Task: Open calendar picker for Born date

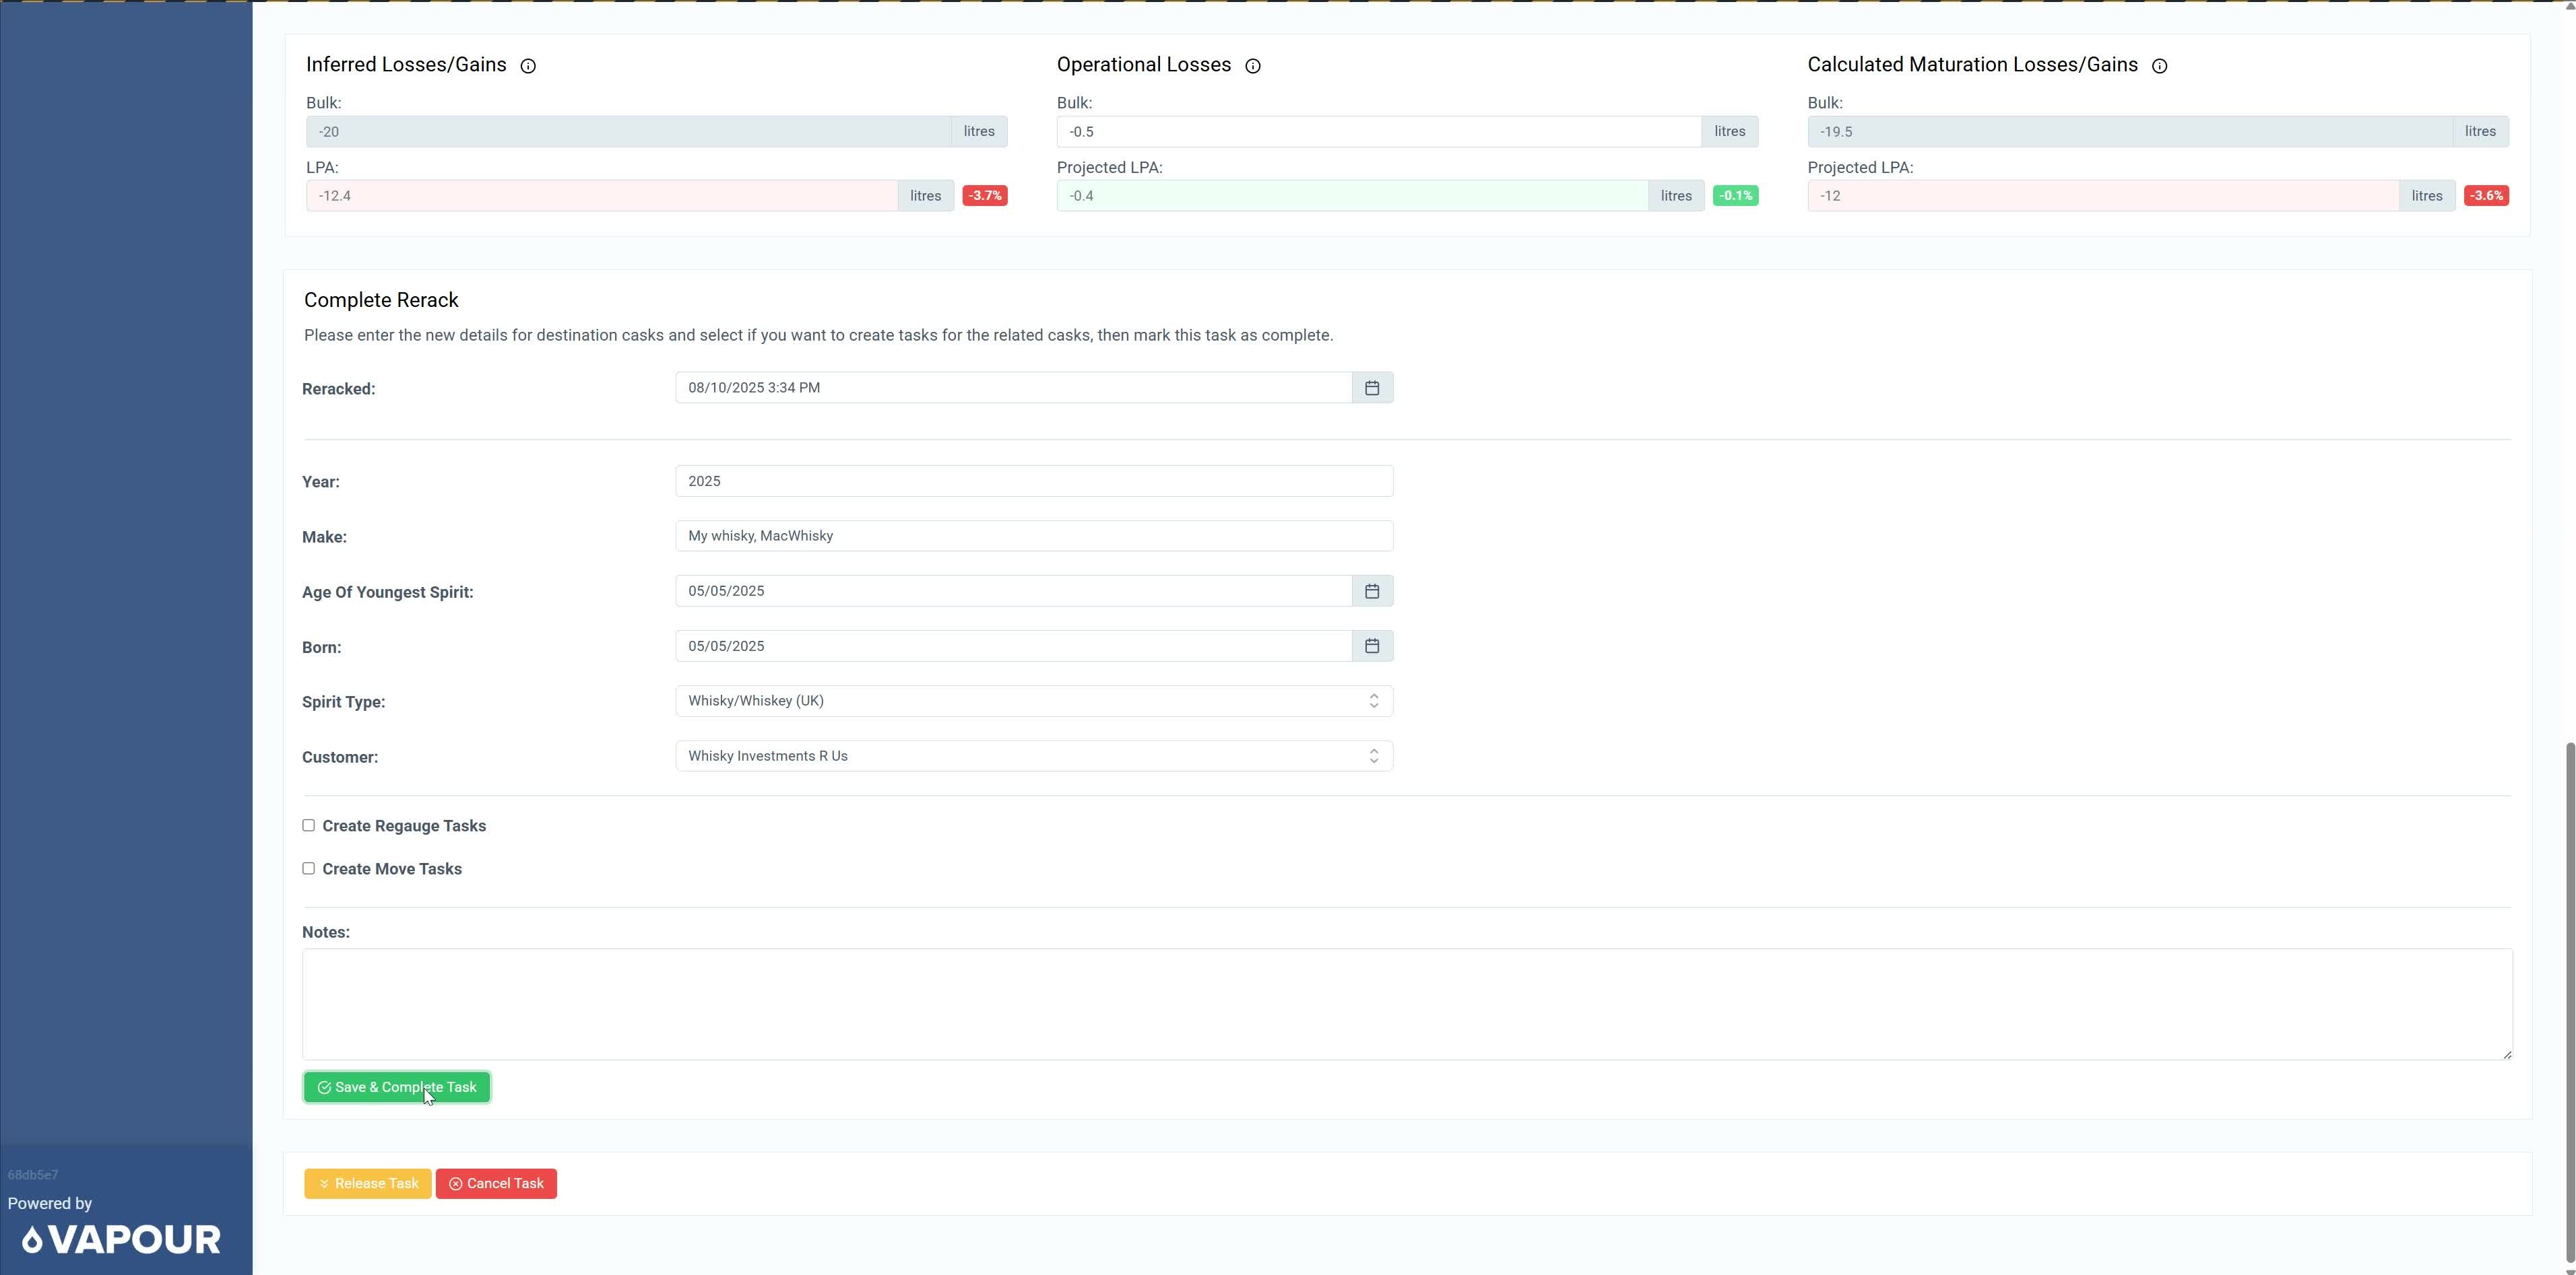Action: (x=1372, y=646)
